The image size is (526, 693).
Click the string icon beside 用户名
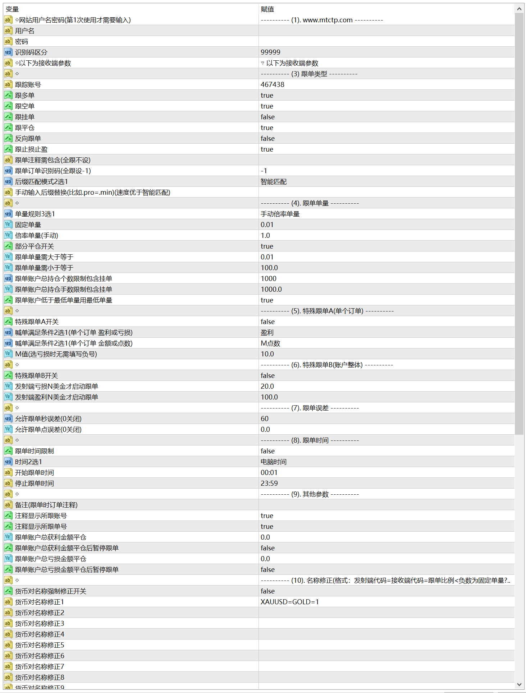(8, 31)
